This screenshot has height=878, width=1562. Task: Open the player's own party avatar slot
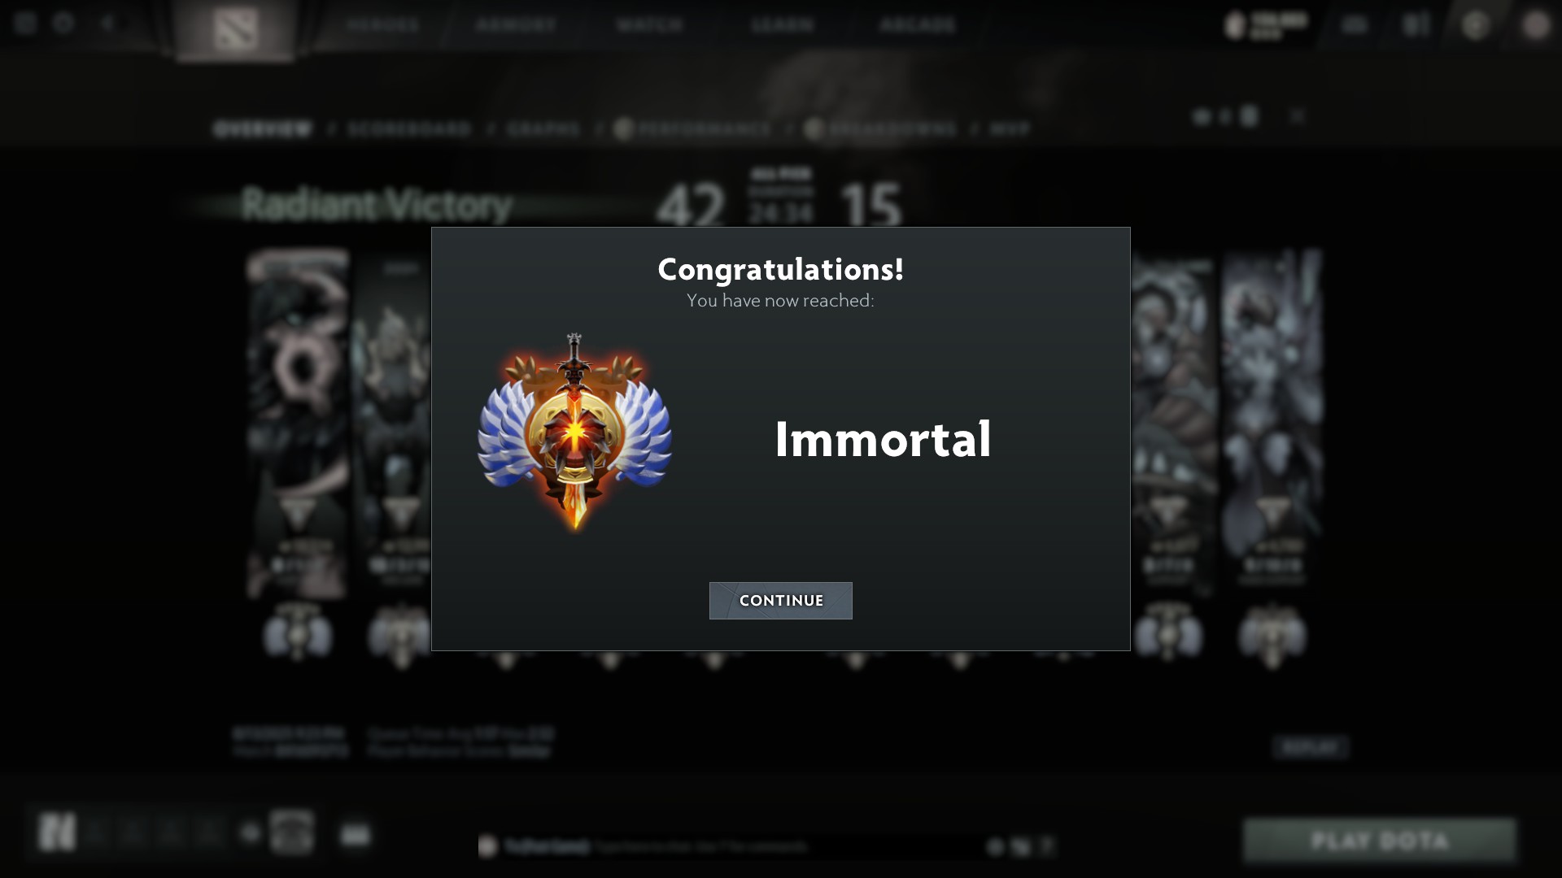click(57, 832)
